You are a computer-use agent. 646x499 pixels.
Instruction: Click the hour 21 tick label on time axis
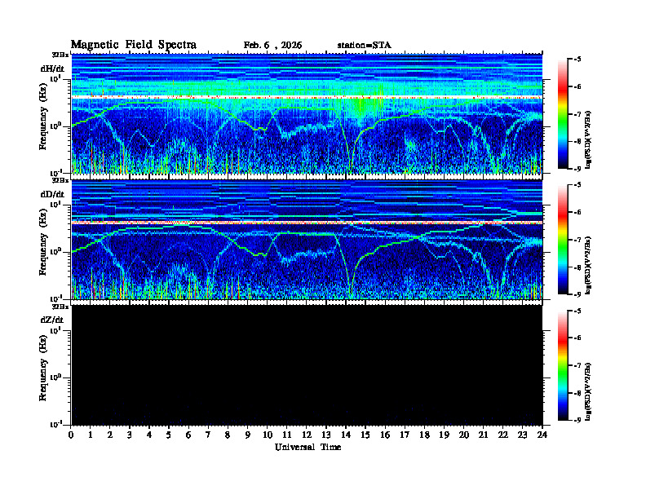483,435
